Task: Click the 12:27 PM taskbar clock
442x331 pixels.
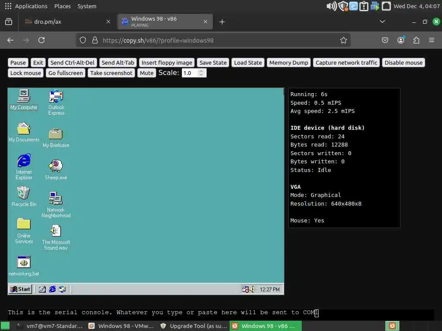Action: pos(269,289)
